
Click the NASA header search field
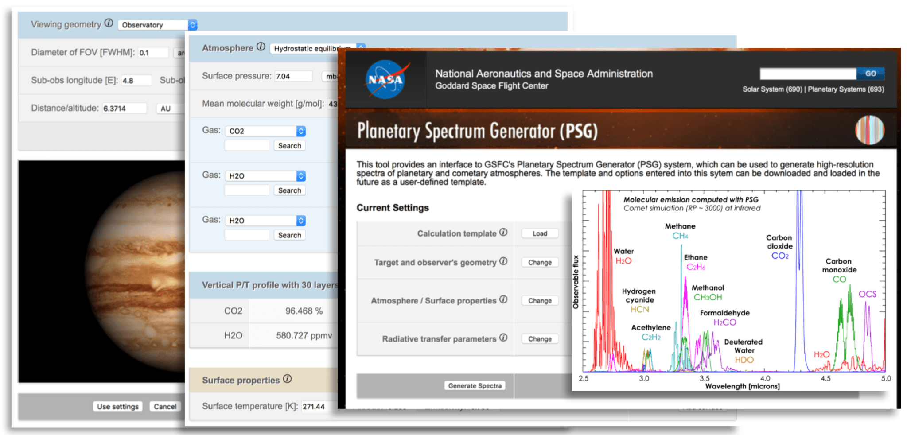pyautogui.click(x=808, y=74)
